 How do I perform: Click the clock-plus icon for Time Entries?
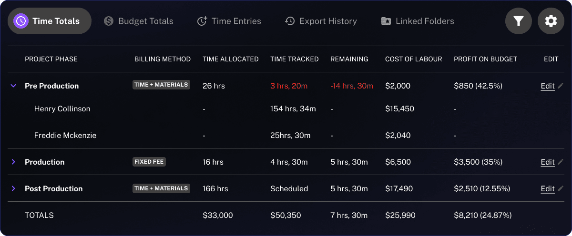coord(202,21)
